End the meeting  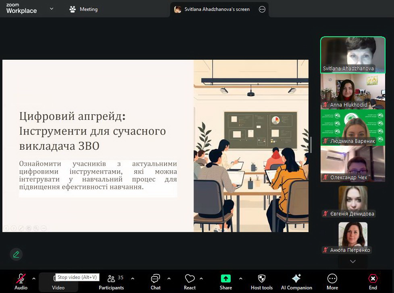coord(373,281)
